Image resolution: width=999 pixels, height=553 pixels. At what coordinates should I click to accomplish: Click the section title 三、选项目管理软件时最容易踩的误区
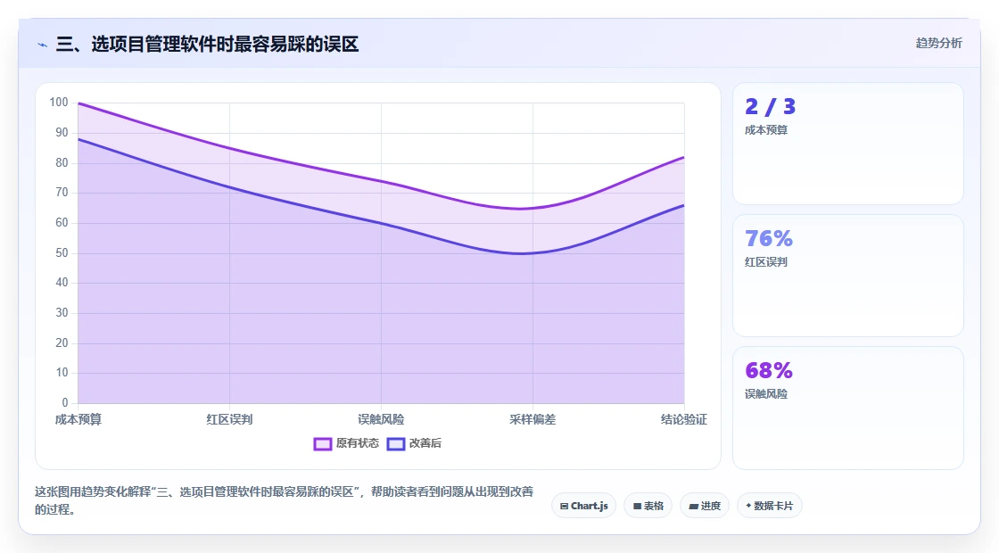click(x=207, y=44)
